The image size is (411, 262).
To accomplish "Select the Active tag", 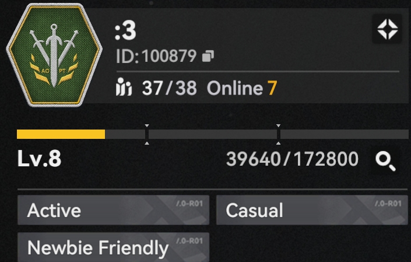I will [x=113, y=210].
